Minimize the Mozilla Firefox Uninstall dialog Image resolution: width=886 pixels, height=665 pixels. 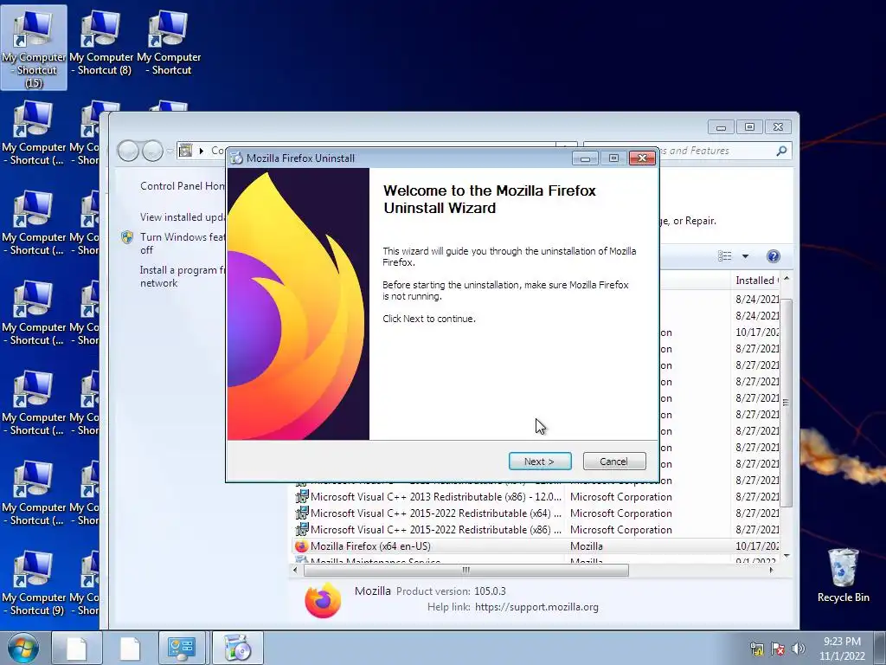(585, 158)
